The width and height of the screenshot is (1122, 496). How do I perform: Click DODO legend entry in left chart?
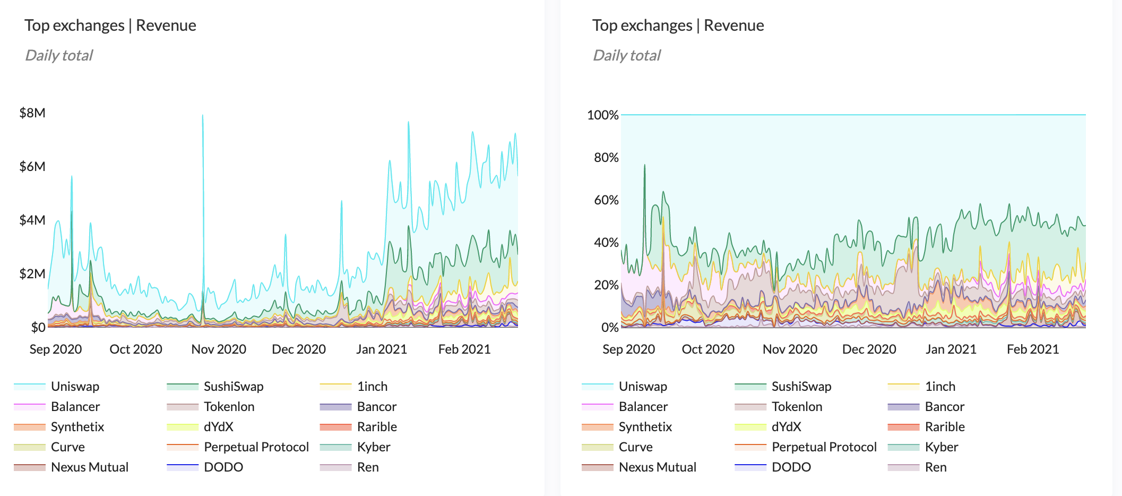point(205,467)
